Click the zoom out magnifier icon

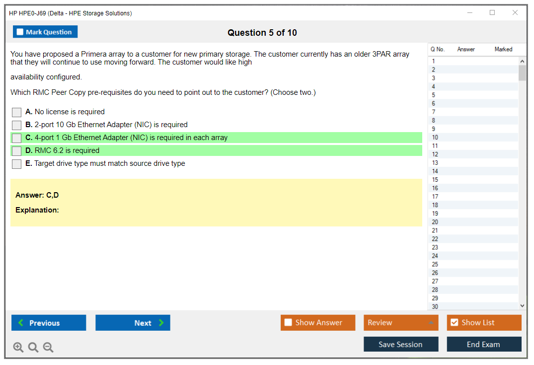48,348
